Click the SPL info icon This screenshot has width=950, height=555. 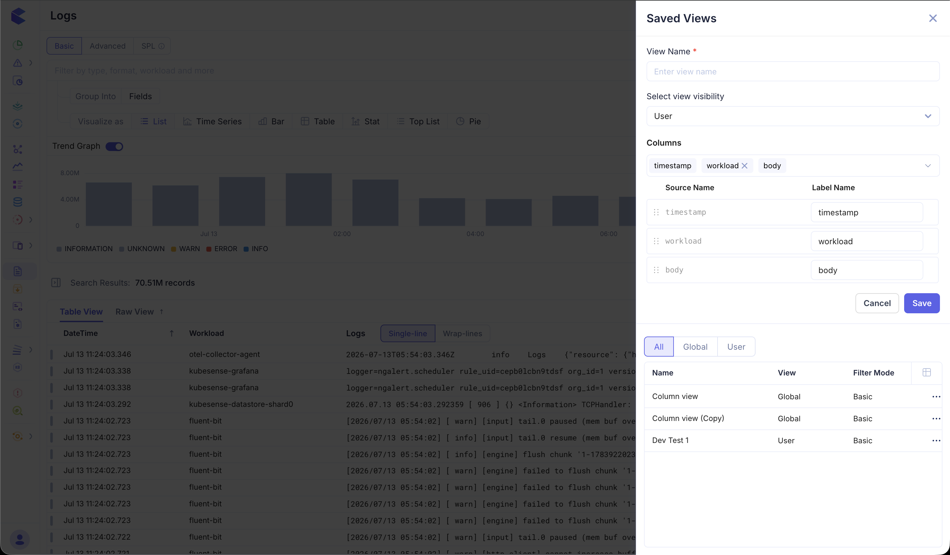coord(161,46)
